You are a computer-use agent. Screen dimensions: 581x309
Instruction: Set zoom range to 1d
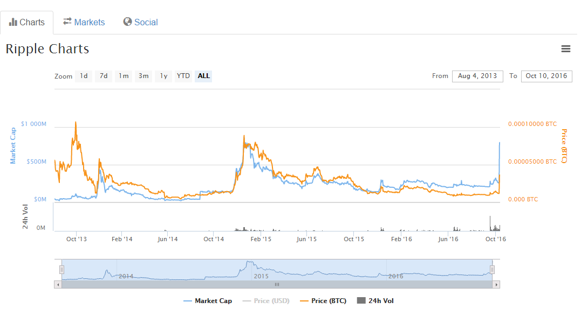84,76
